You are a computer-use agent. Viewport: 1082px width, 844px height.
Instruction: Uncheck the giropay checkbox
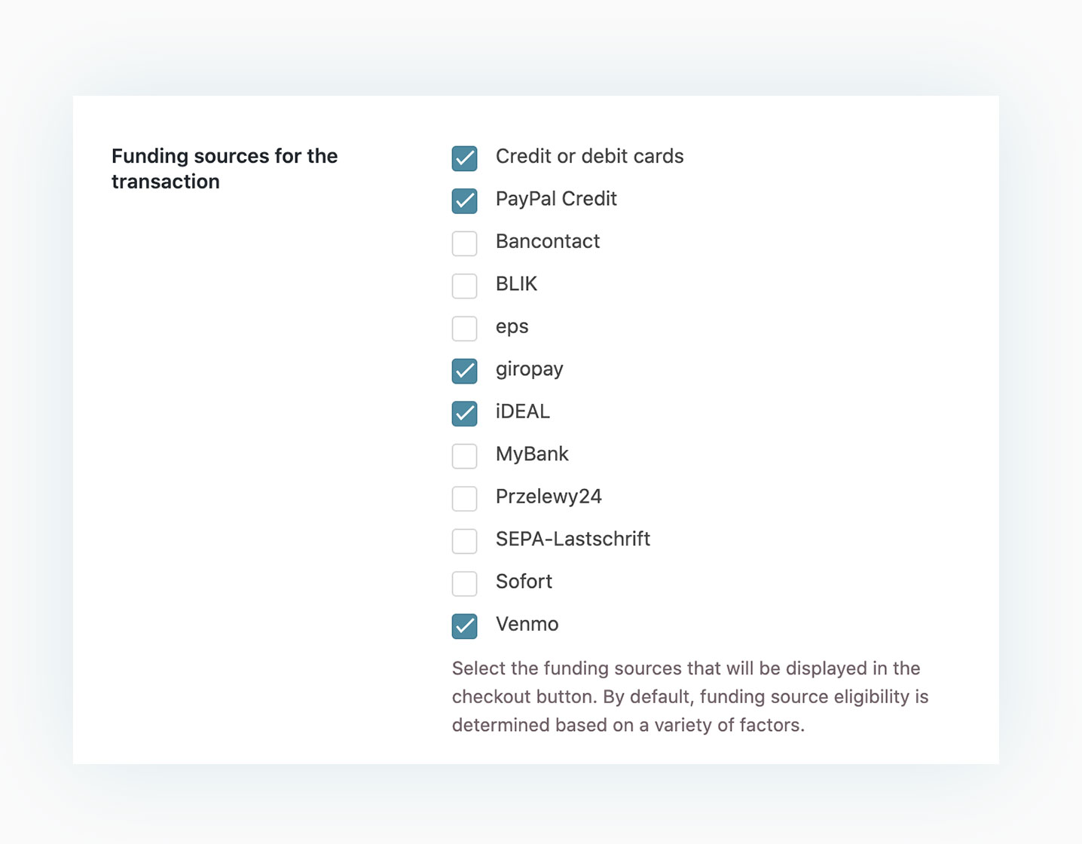click(x=464, y=371)
